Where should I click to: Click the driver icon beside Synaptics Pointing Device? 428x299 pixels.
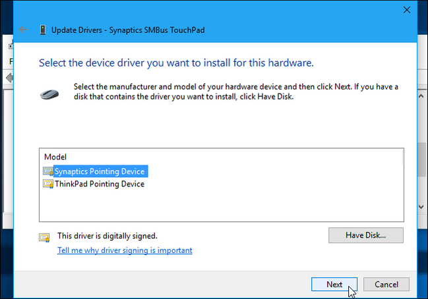(48, 171)
